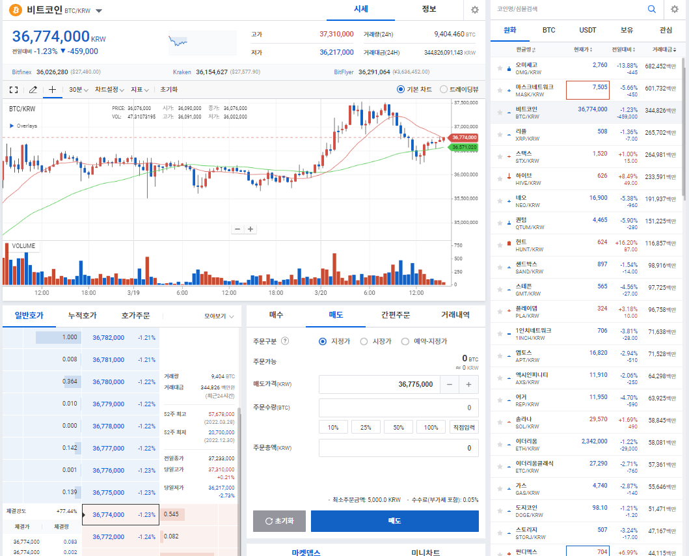Switch to 매수 buy tab
Image resolution: width=689 pixels, height=556 pixels.
pos(276,315)
